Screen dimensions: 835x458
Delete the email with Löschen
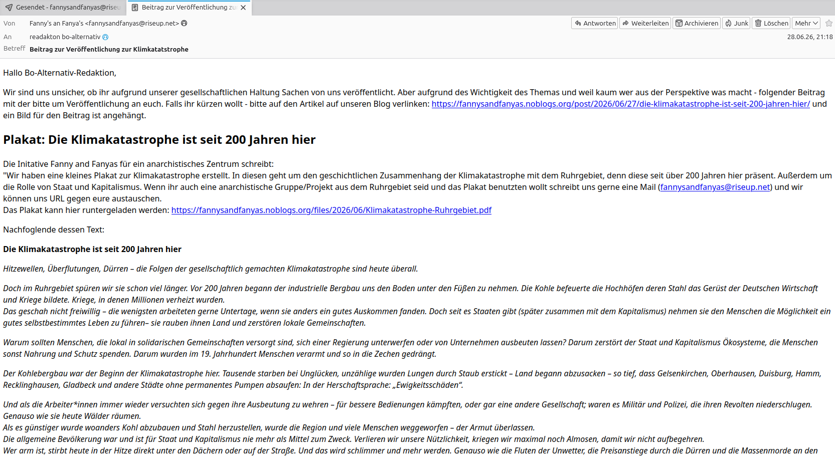tap(771, 23)
